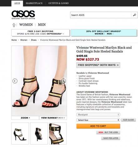The image size is (138, 147).
Task: Switch to the Outfits & Looks tab
Action: tap(58, 3)
